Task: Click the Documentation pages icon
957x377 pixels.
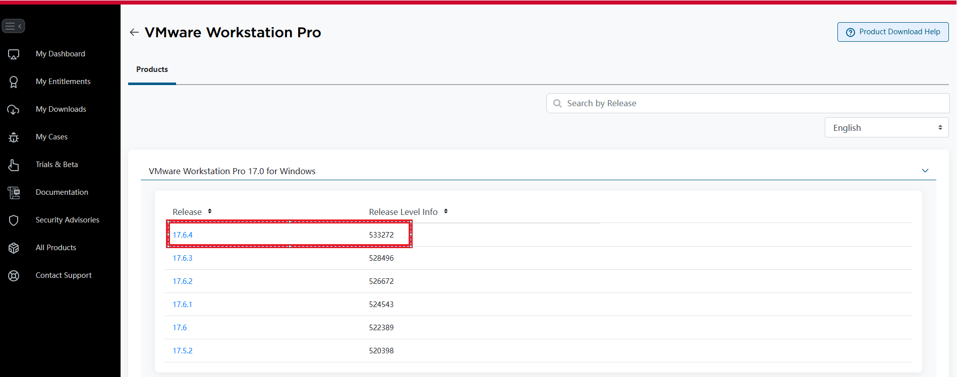Action: click(x=14, y=193)
